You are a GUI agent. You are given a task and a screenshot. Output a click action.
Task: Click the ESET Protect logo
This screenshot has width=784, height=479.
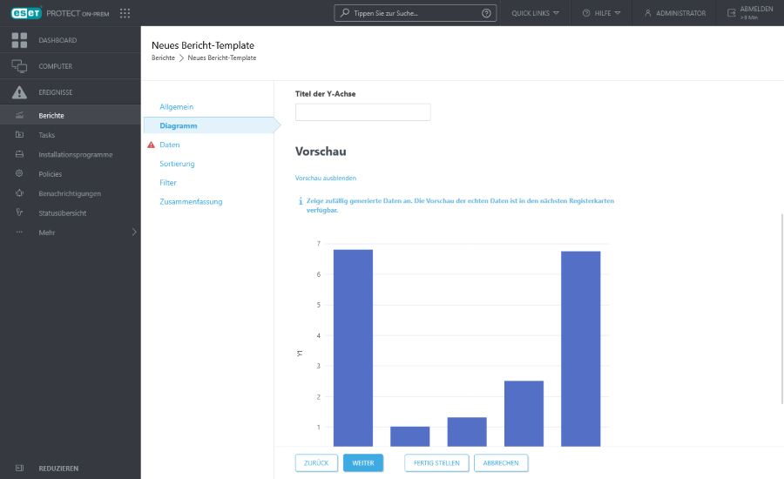point(26,13)
